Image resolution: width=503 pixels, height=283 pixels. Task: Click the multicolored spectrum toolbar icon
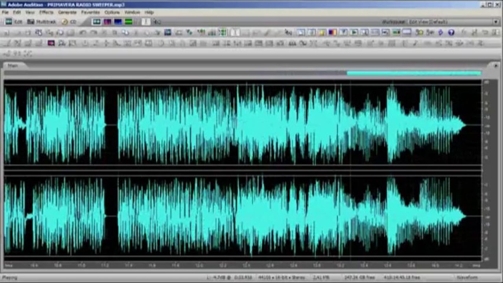[x=332, y=33]
